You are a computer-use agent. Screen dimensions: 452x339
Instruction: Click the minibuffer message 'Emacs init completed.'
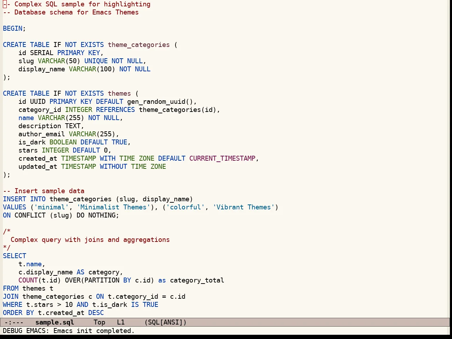pyautogui.click(x=94, y=331)
